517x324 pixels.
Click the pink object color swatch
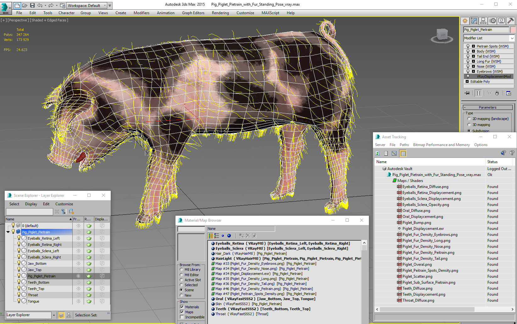click(513, 30)
